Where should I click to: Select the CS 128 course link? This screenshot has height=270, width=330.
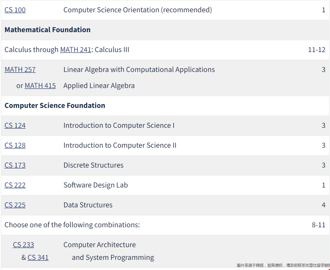click(x=15, y=146)
